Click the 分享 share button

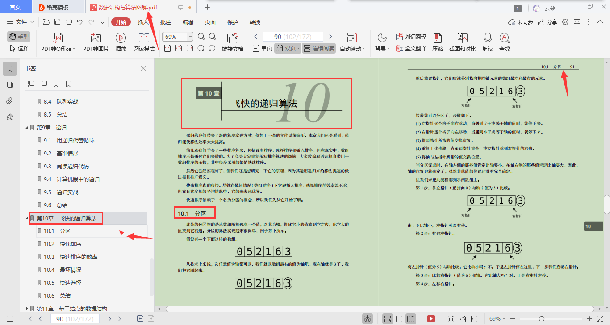(548, 22)
